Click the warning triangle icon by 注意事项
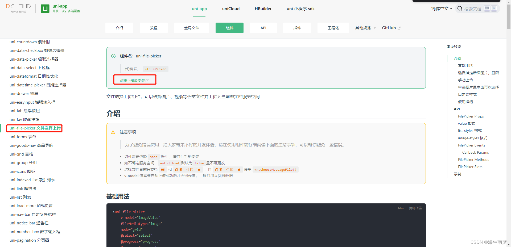511x247 pixels. click(x=113, y=132)
